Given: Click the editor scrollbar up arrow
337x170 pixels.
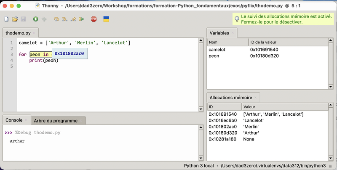Looking at the screenshot, I should click(x=201, y=40).
